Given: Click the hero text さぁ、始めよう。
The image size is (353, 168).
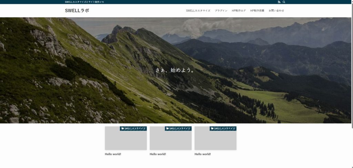Looking at the screenshot, I should 175,70.
